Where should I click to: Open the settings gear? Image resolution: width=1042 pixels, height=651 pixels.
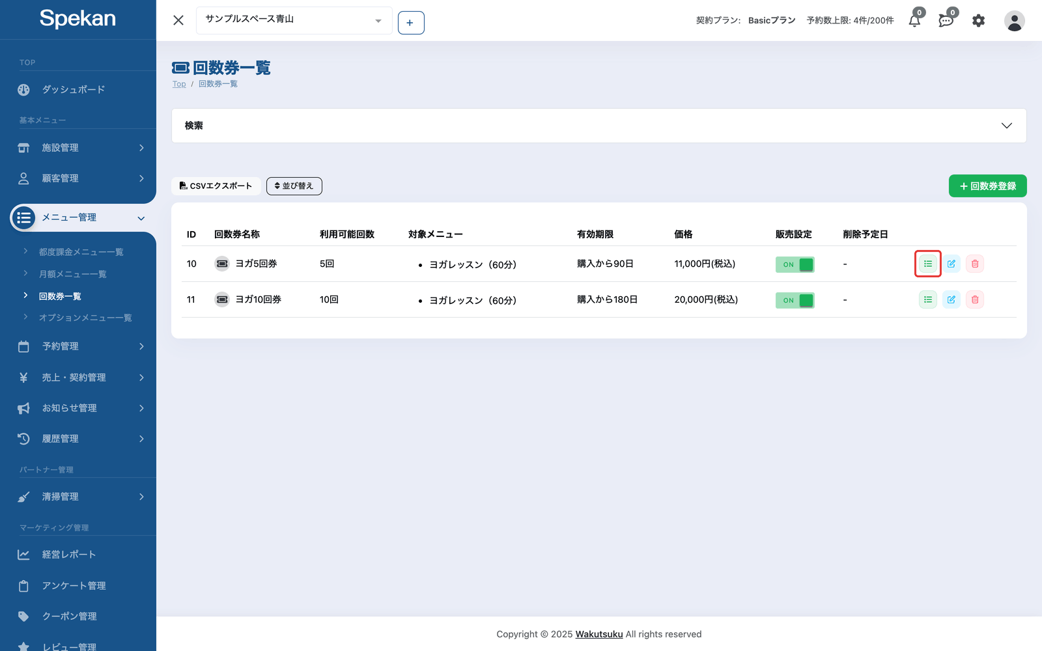point(978,21)
